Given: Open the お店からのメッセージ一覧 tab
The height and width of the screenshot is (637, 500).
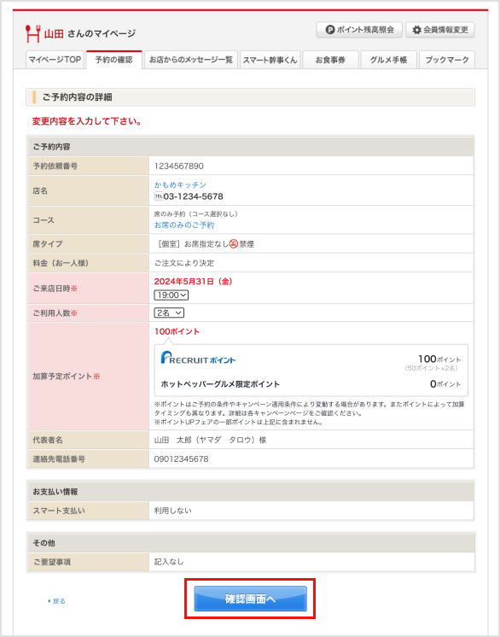Looking at the screenshot, I should [x=191, y=60].
